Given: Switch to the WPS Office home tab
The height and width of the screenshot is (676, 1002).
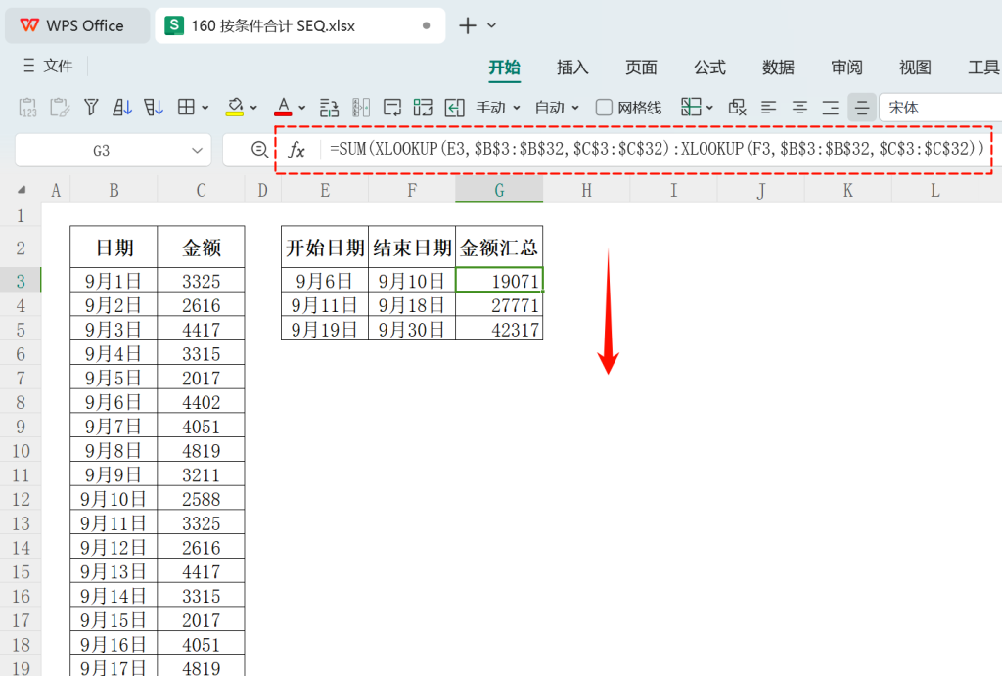Looking at the screenshot, I should pos(77,25).
